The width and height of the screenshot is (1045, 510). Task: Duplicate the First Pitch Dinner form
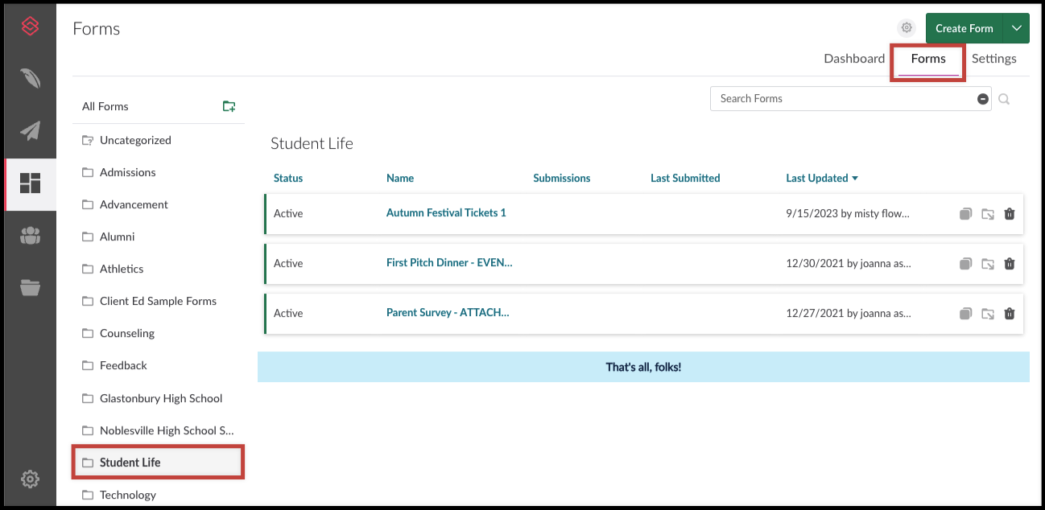point(965,264)
